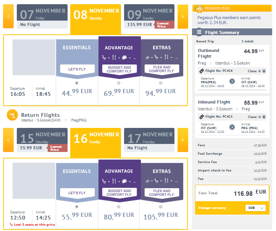276x231 pixels.
Task: Select 17 November Monday return tab
Action: click(149, 140)
